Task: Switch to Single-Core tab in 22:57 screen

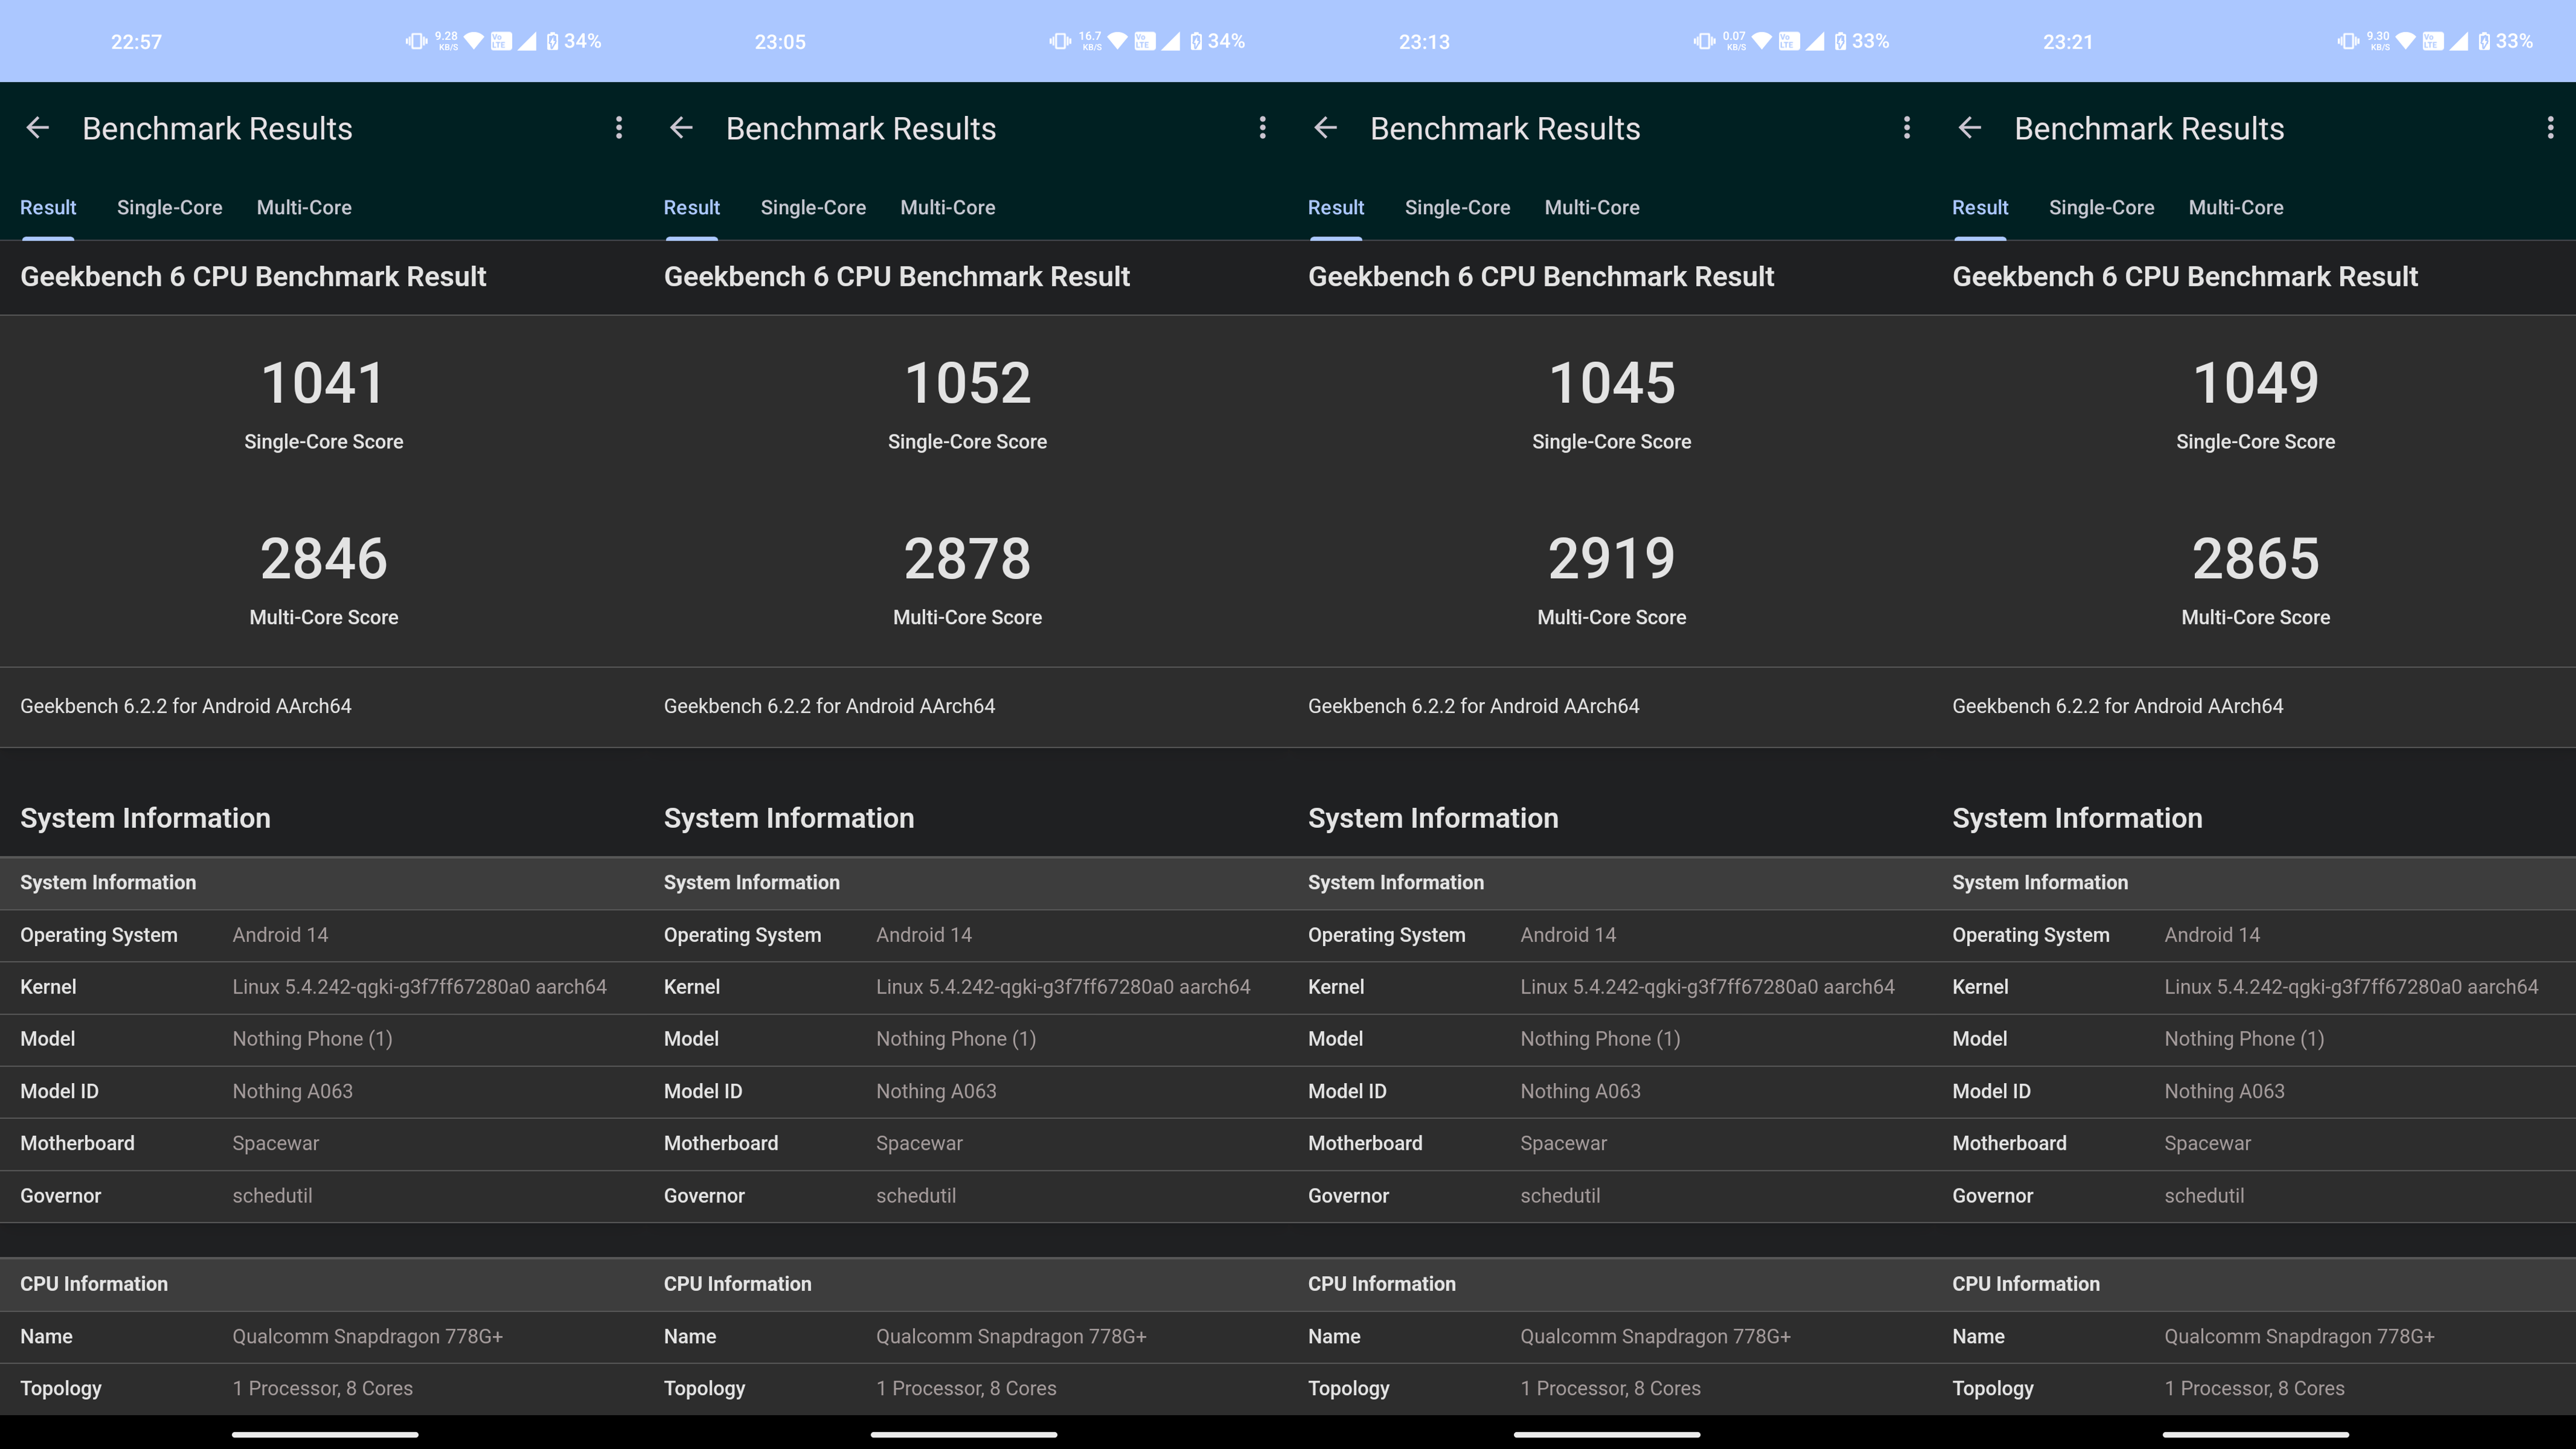Action: (169, 208)
